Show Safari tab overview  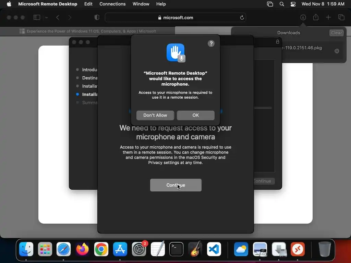341,17
